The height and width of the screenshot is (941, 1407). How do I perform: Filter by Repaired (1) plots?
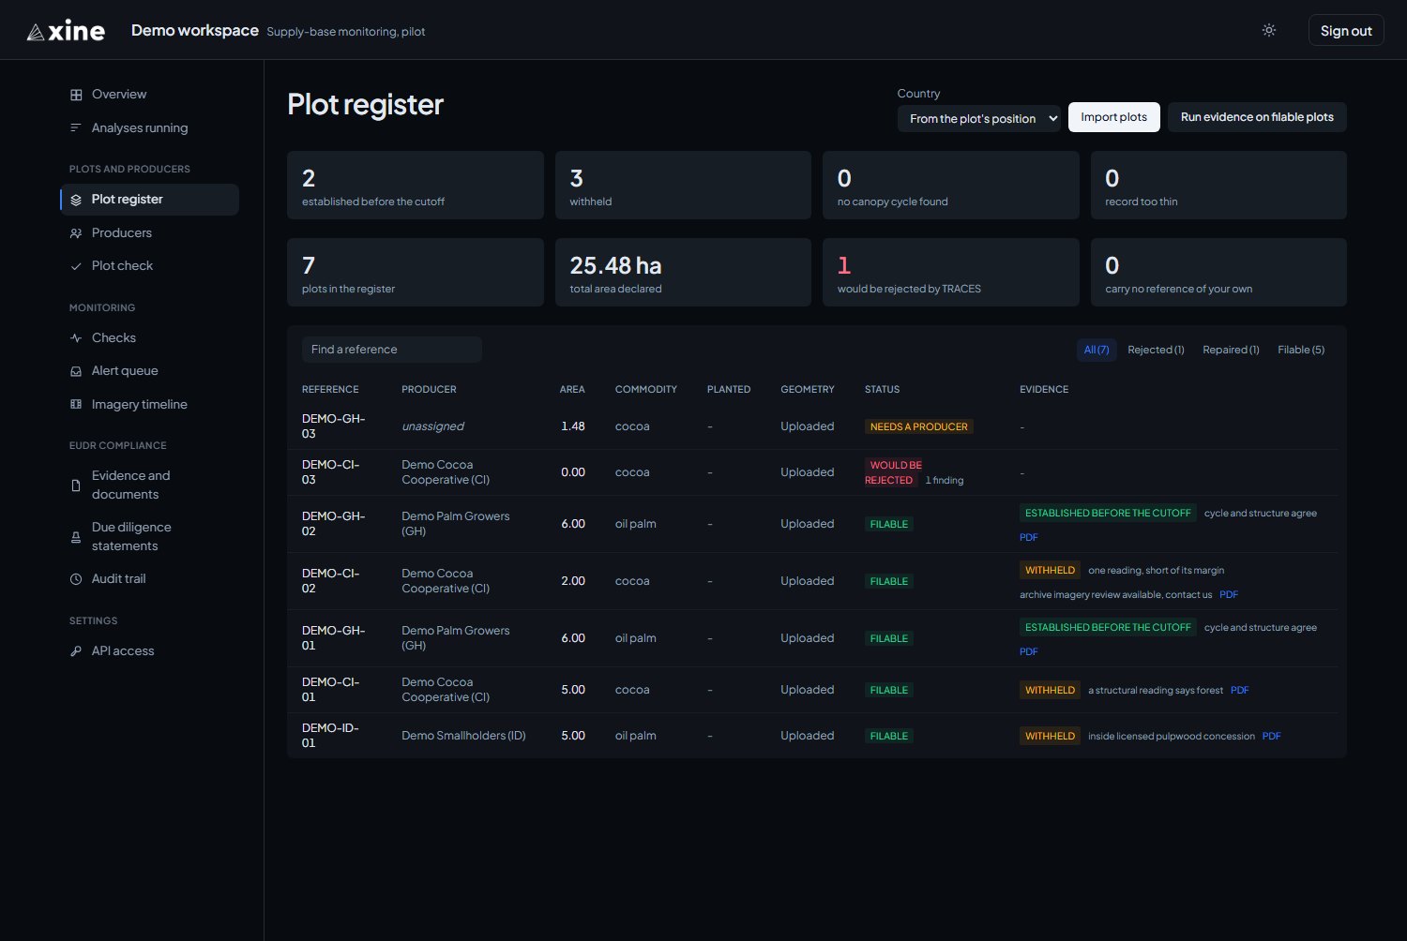point(1231,350)
